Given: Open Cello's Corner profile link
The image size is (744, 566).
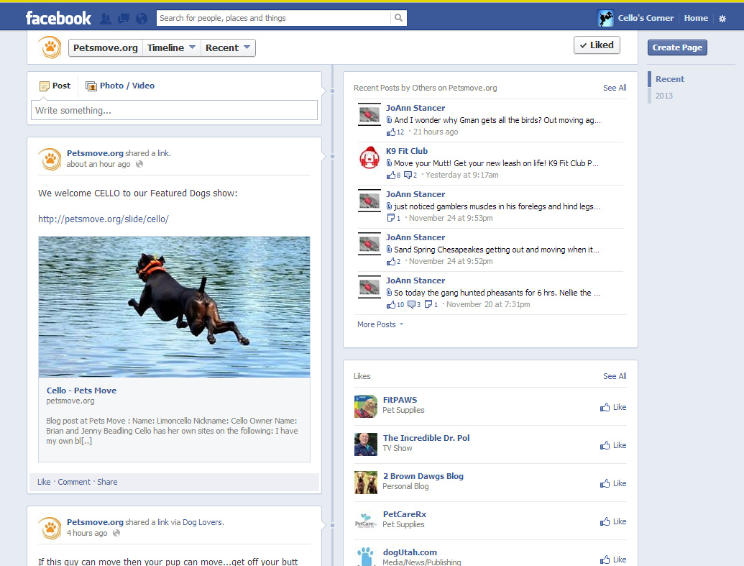Looking at the screenshot, I should tap(646, 18).
